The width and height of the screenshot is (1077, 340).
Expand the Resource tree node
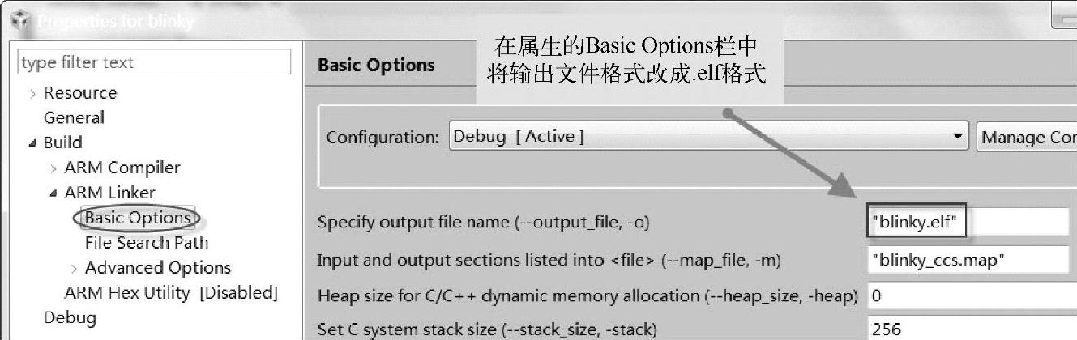click(32, 94)
